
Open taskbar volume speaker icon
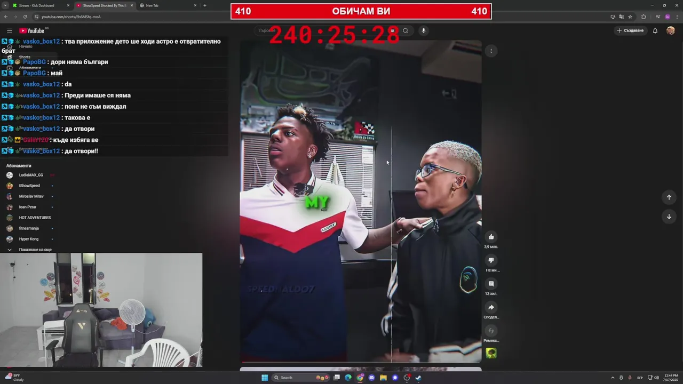656,378
